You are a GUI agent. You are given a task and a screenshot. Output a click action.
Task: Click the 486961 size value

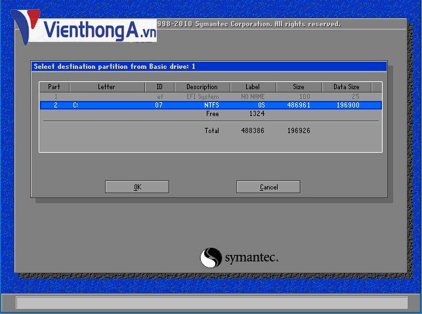pos(299,105)
